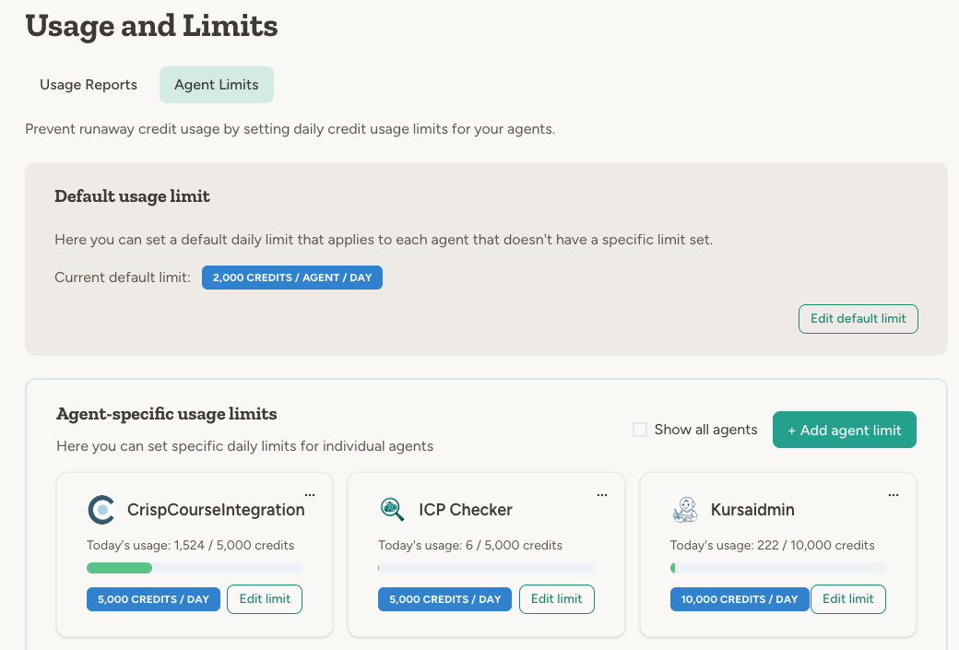Click the Kursaidmin usage progress bar

(777, 567)
